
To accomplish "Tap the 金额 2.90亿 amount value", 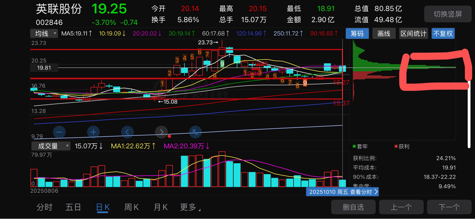I will click(x=323, y=20).
